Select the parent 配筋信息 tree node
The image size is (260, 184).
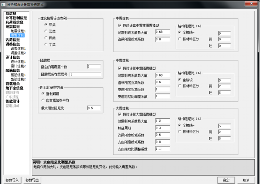(x=13, y=70)
